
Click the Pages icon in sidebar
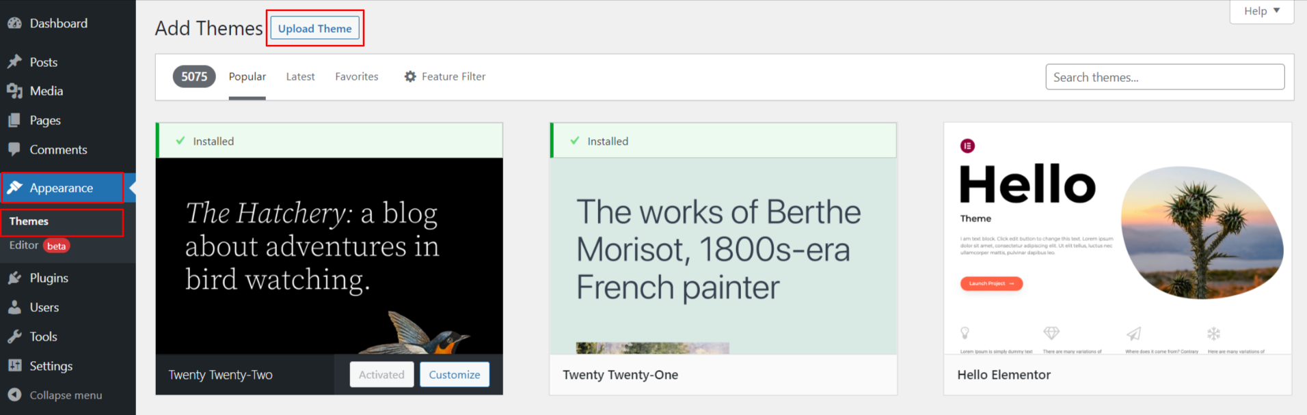click(14, 120)
